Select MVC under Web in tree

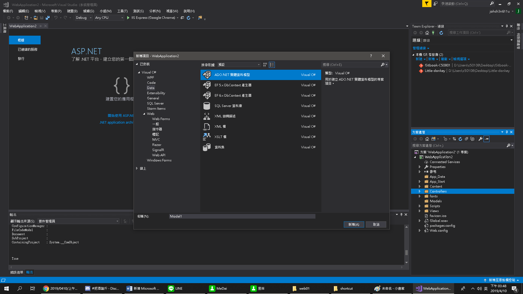pyautogui.click(x=156, y=140)
